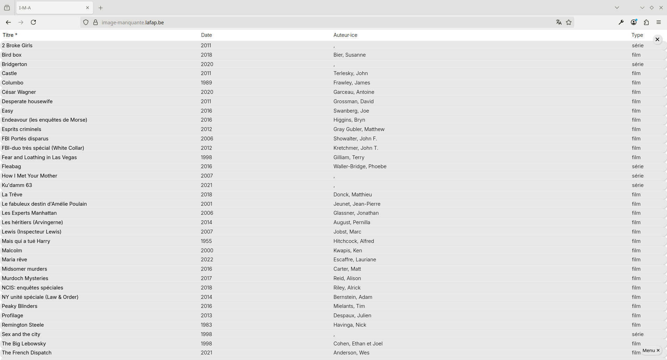Open the hamburger application menu

(659, 22)
